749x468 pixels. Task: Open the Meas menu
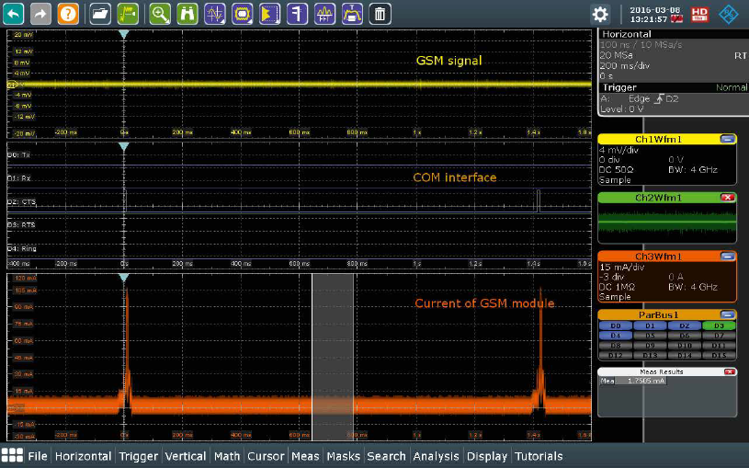(305, 456)
